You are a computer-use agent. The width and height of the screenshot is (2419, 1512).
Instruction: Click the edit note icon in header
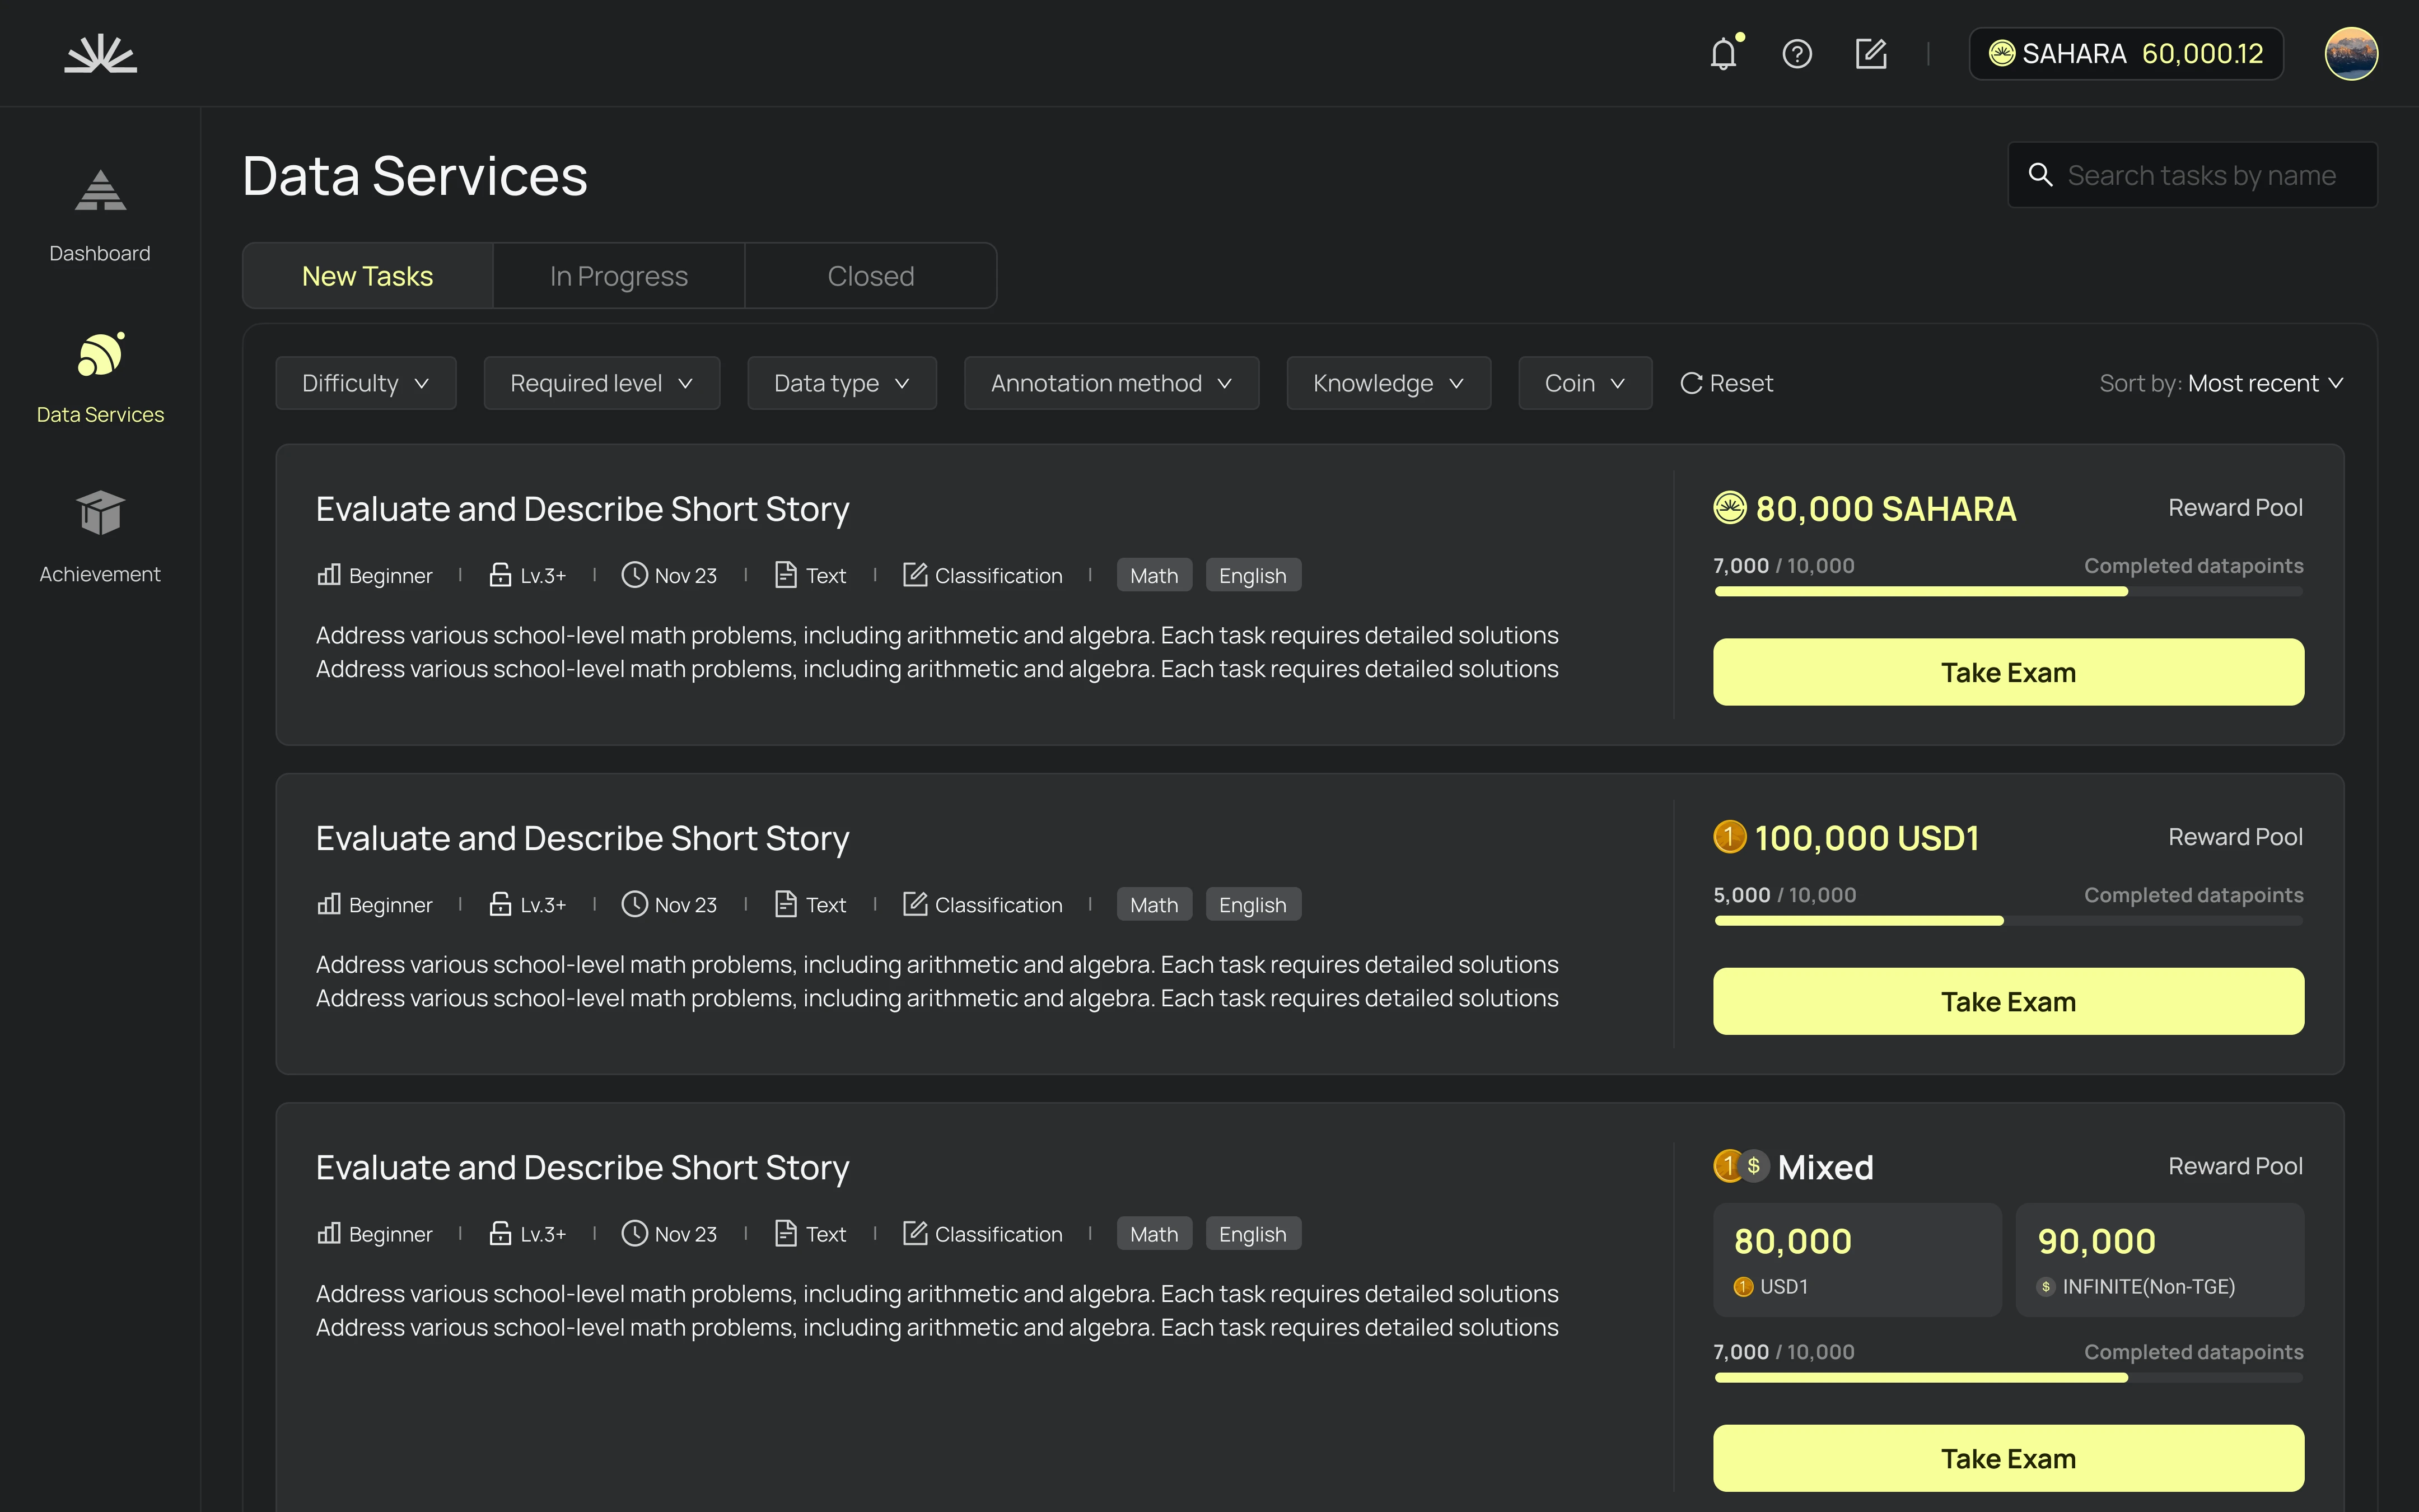[1870, 54]
